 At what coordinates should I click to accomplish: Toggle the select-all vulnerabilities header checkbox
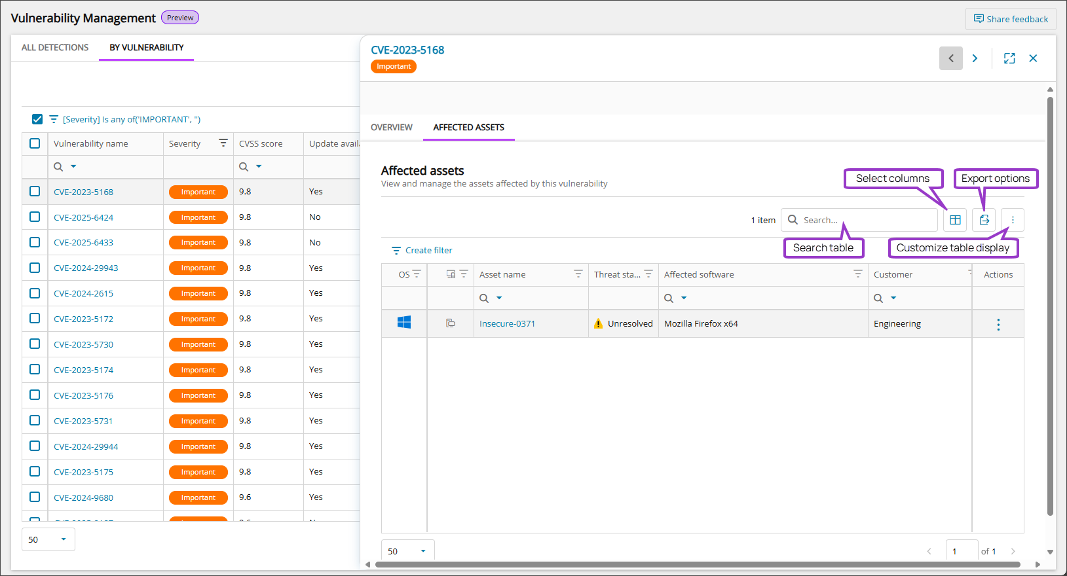[x=35, y=143]
